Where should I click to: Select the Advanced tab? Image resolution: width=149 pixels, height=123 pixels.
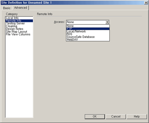pos(21,8)
